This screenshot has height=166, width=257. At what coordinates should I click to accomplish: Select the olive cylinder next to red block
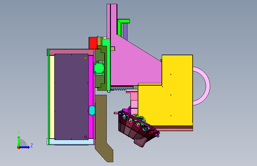point(100,41)
